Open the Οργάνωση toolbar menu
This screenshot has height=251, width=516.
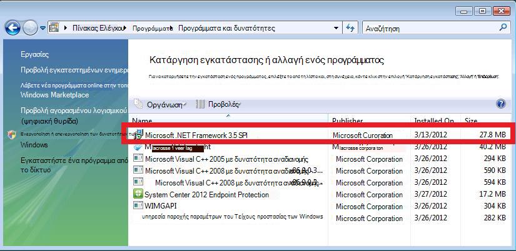tap(166, 105)
